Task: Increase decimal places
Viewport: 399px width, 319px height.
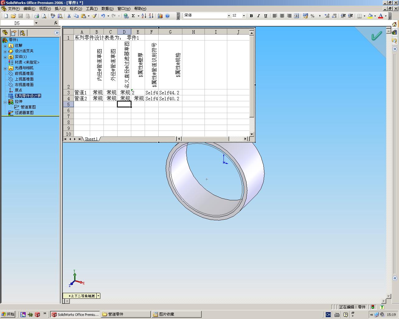Action: tap(327, 16)
